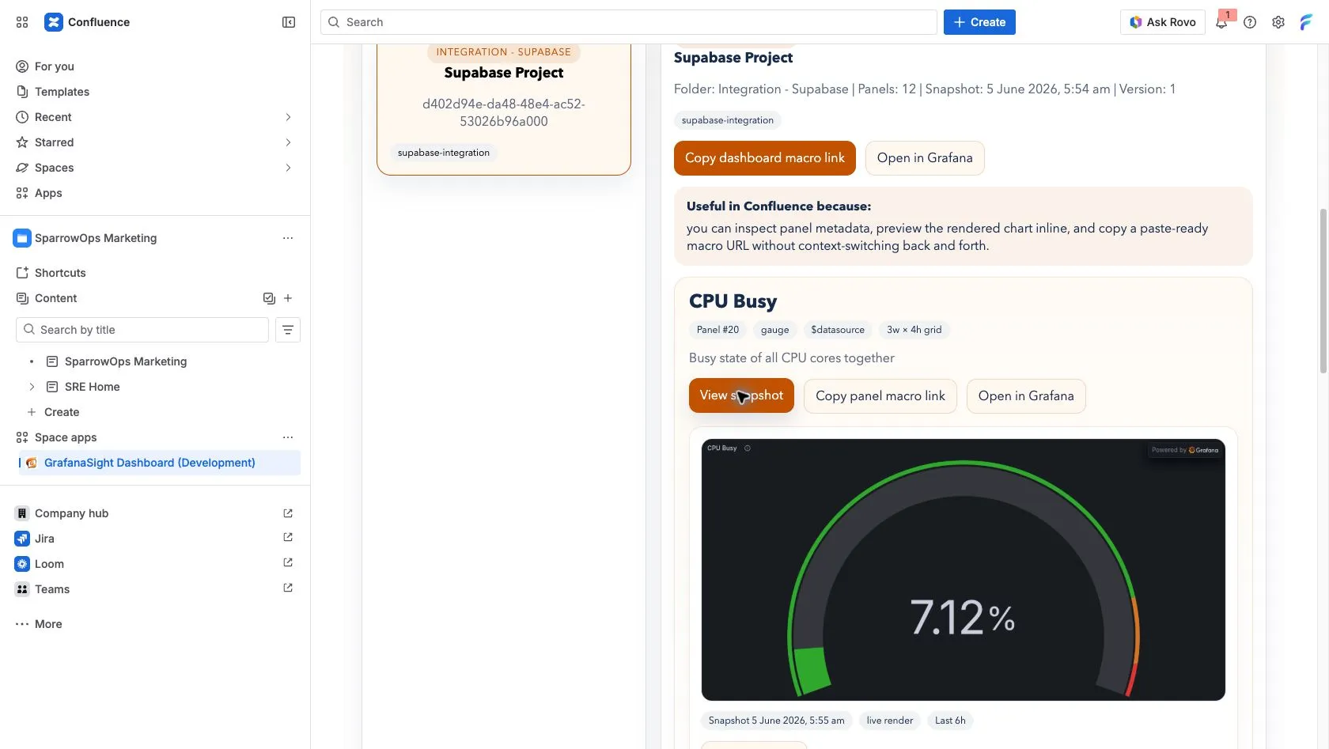Select the Supabase Project dashboard card
Screen dimensions: 1329x749
point(504,109)
